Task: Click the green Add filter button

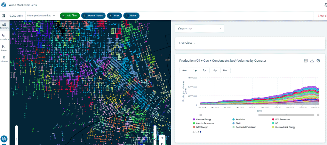Action: 70,16
